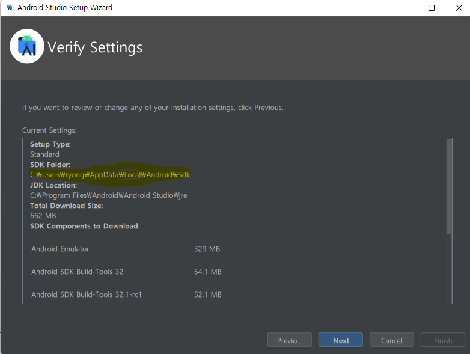Click the 'Total Download Size:' label
The width and height of the screenshot is (470, 354).
click(x=67, y=206)
